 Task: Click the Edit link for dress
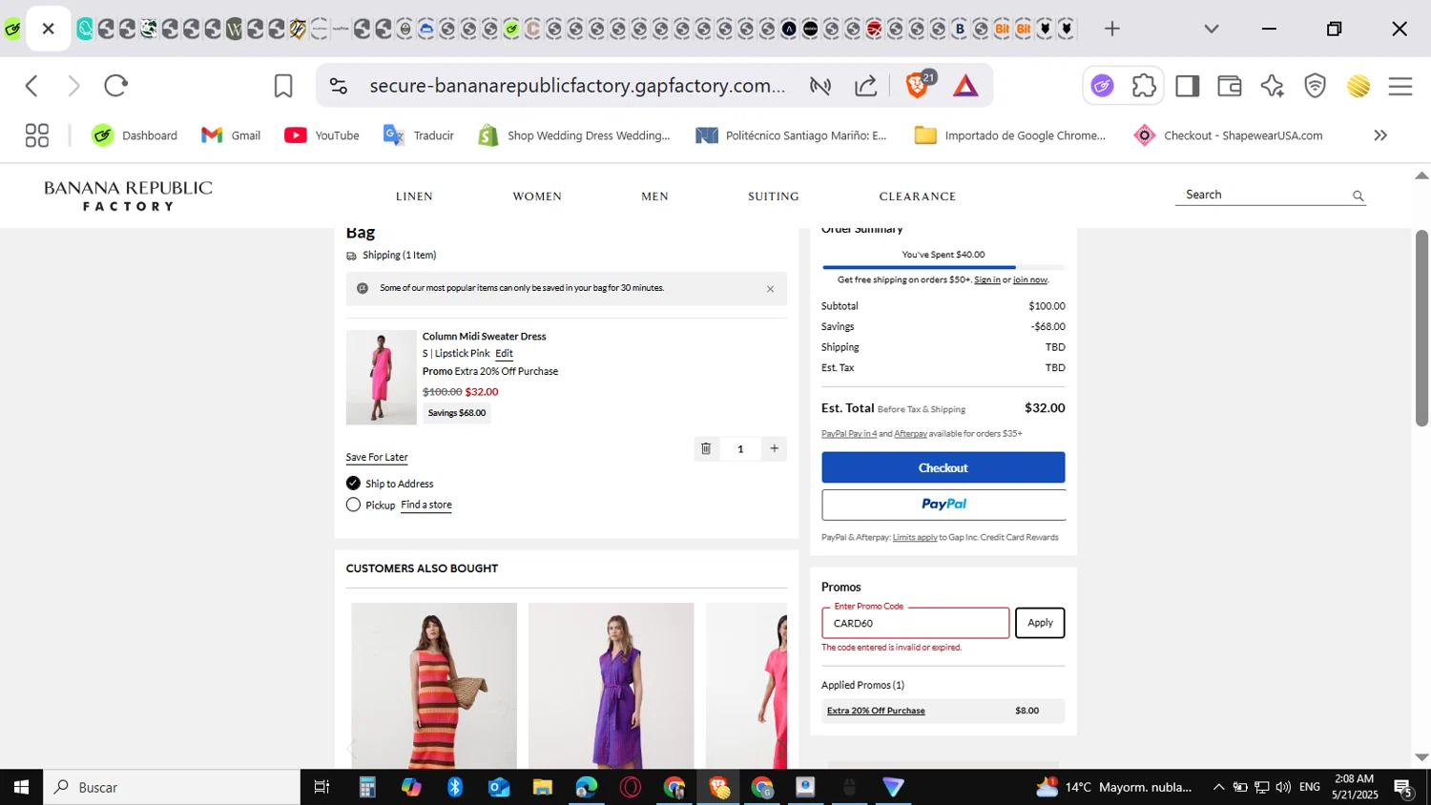504,353
